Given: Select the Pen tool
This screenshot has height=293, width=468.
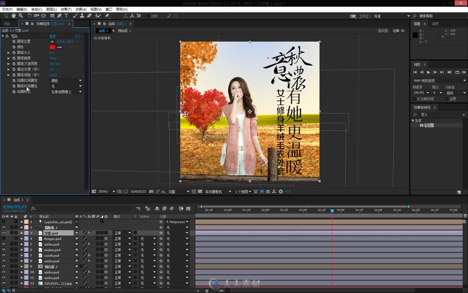Looking at the screenshot, I should pos(59,16).
